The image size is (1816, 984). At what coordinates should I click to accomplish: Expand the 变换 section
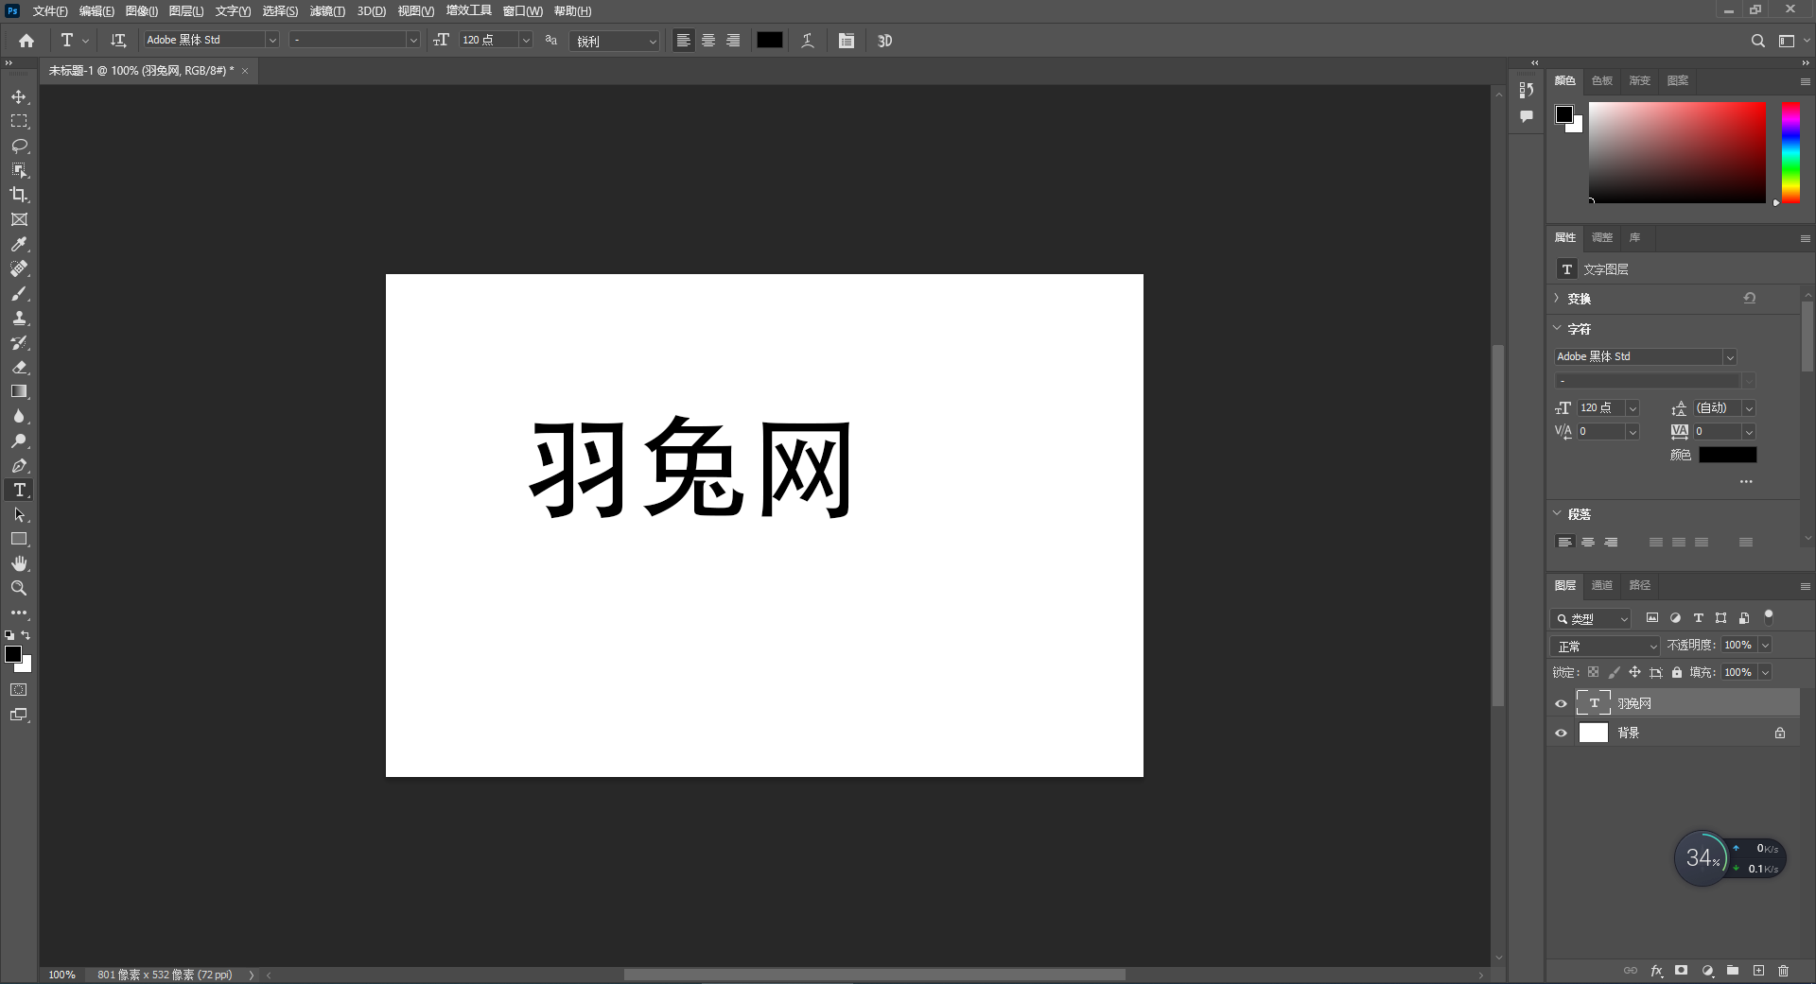pyautogui.click(x=1557, y=298)
